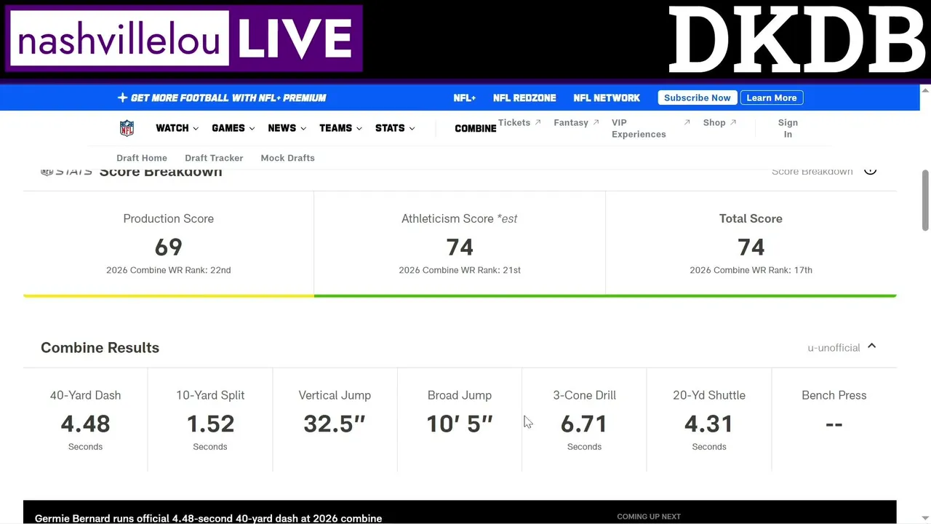Click the Vertical Jump 32.5″ value

pyautogui.click(x=335, y=424)
